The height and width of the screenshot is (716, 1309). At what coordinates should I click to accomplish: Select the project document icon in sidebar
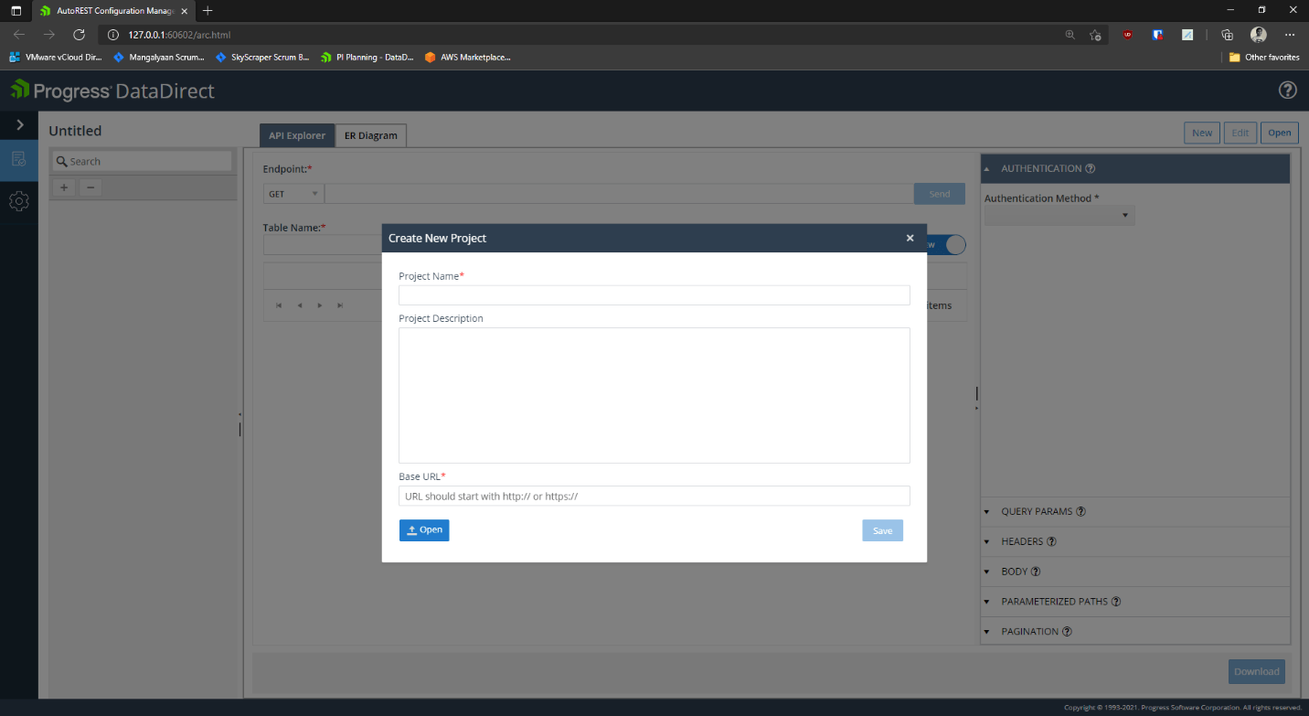click(x=18, y=160)
